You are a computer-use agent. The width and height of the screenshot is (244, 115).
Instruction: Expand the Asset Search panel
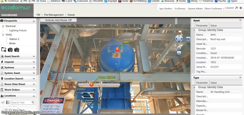click(x=18, y=56)
